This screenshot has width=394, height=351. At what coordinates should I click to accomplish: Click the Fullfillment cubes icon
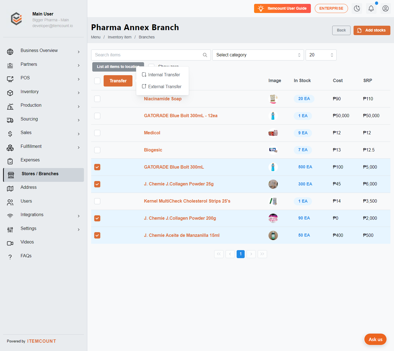click(10, 148)
